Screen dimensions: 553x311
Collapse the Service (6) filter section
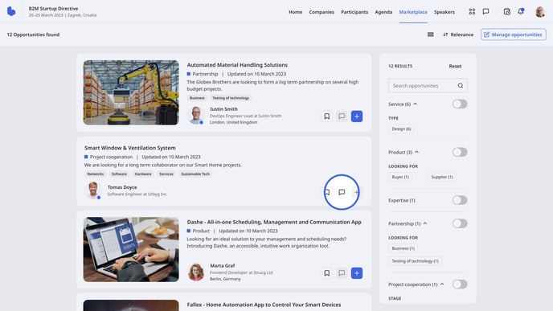pyautogui.click(x=415, y=104)
